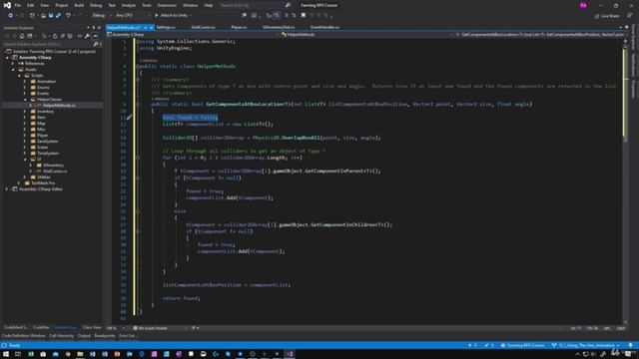Switch to the Class View tab

click(91, 328)
